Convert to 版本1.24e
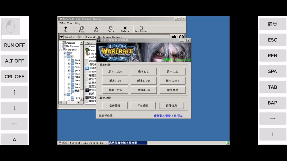287x161 pixels. (x=172, y=81)
